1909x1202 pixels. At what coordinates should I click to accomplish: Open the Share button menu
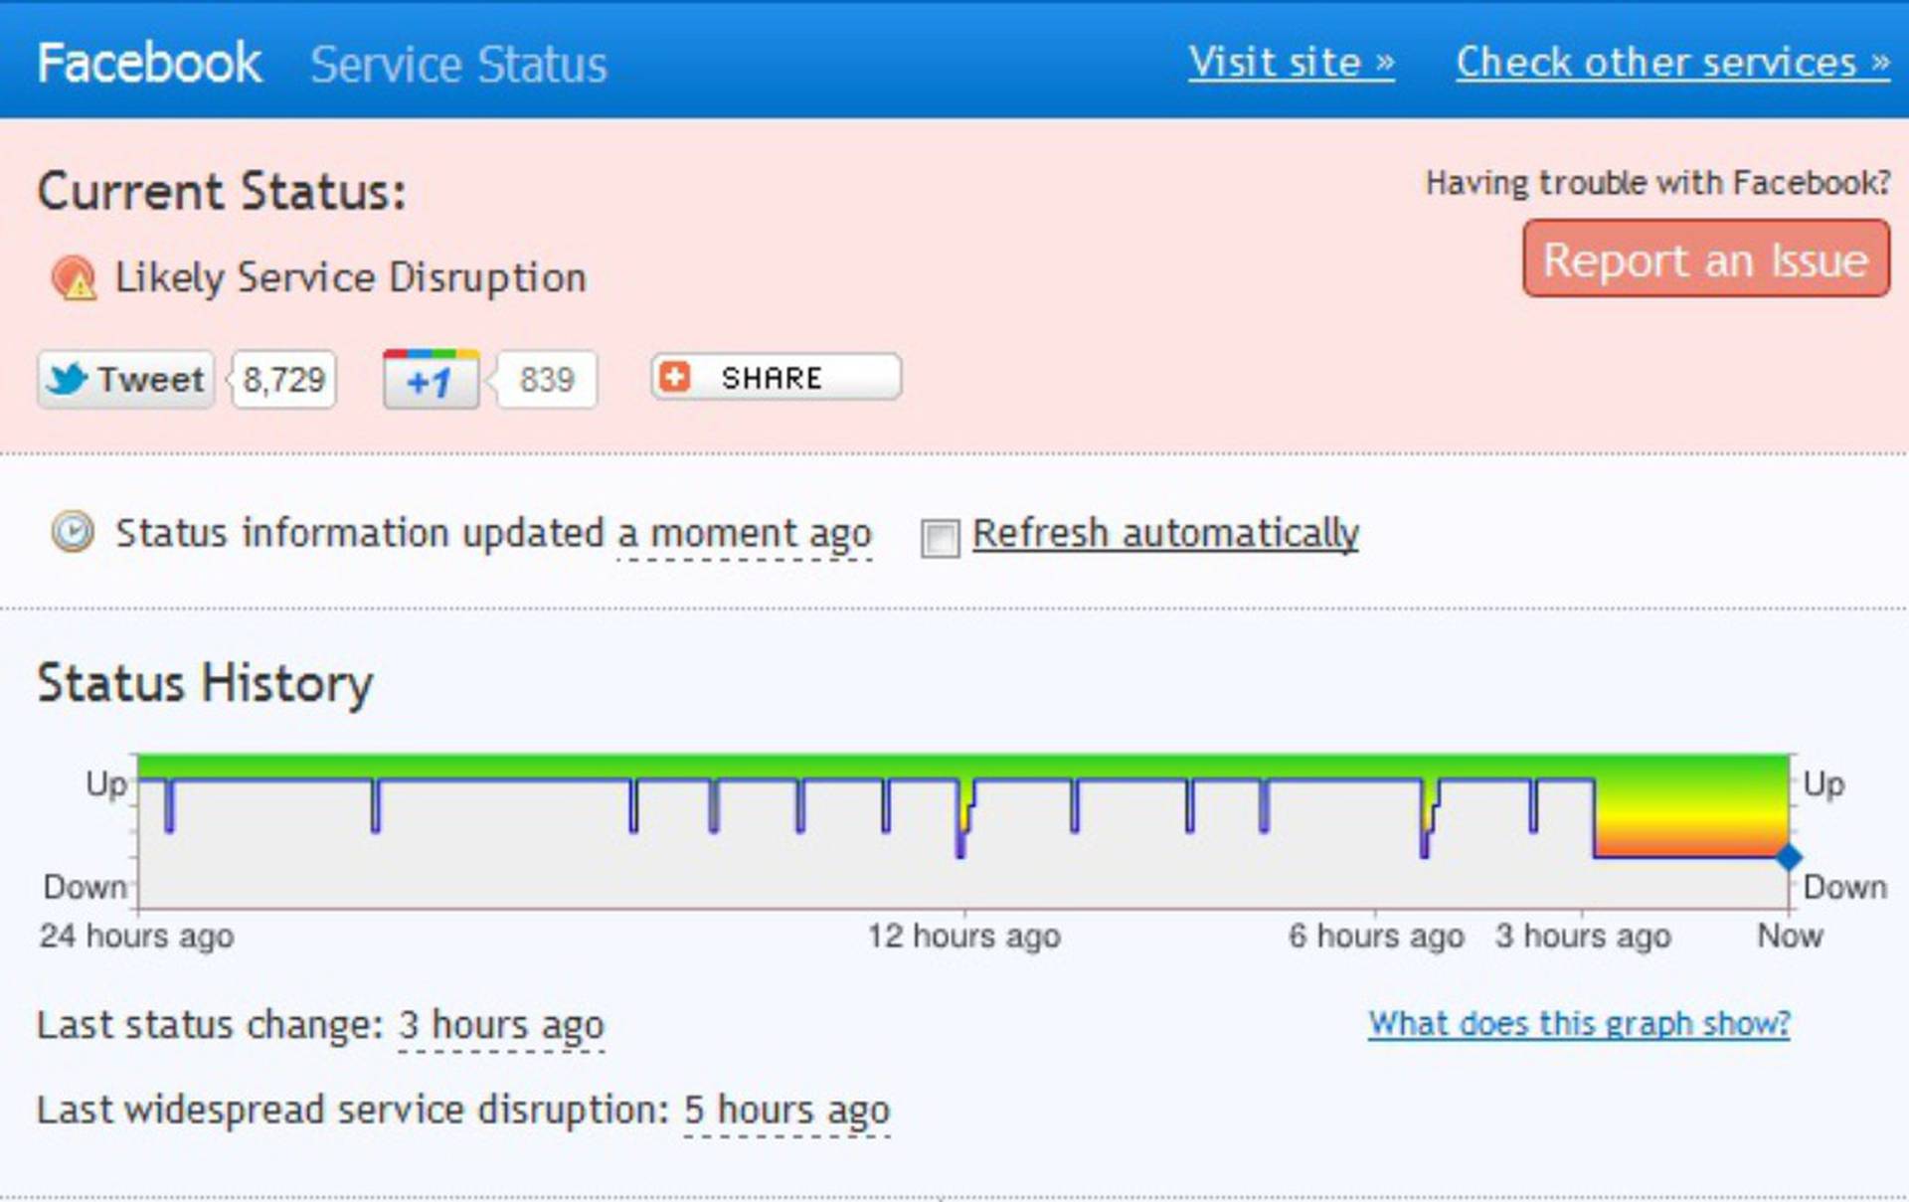pyautogui.click(x=777, y=377)
